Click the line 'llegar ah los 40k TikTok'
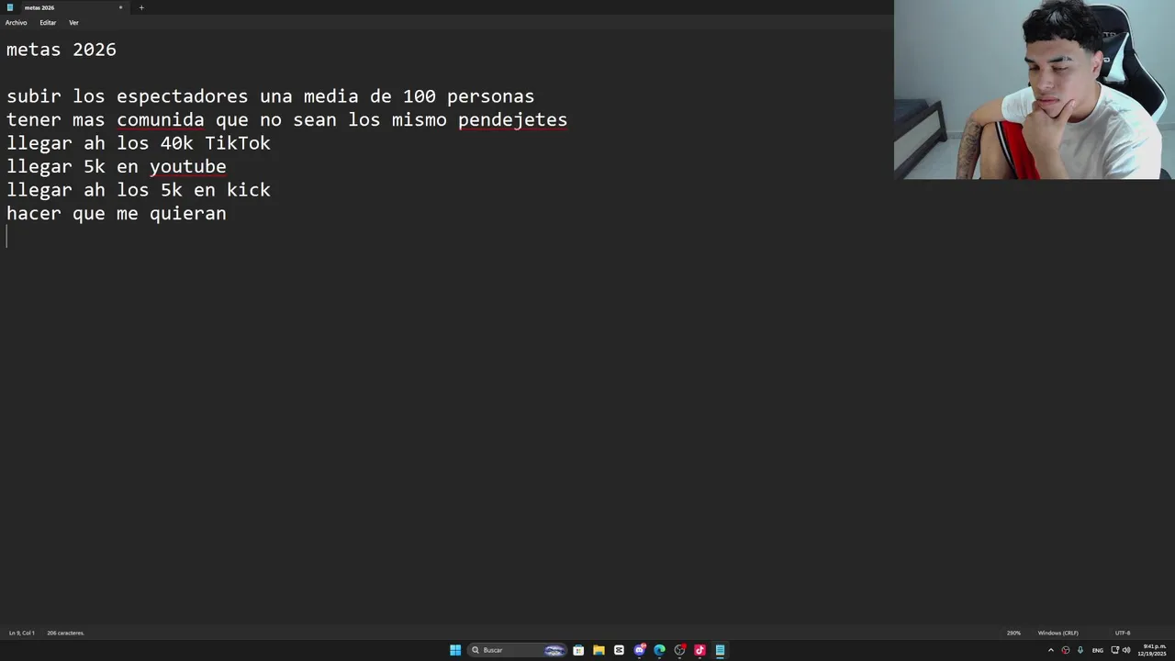Viewport: 1175px width, 661px height. click(x=139, y=143)
